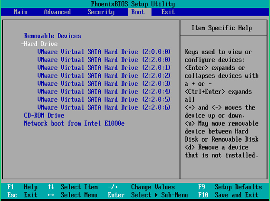
Task: Pick SATA Hard Drive (2:2.0:3)
Action: 104,84
